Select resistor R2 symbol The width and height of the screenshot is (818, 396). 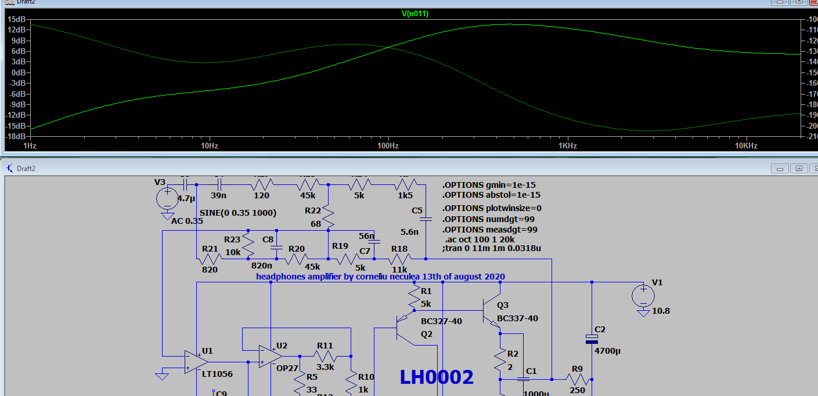(500, 361)
